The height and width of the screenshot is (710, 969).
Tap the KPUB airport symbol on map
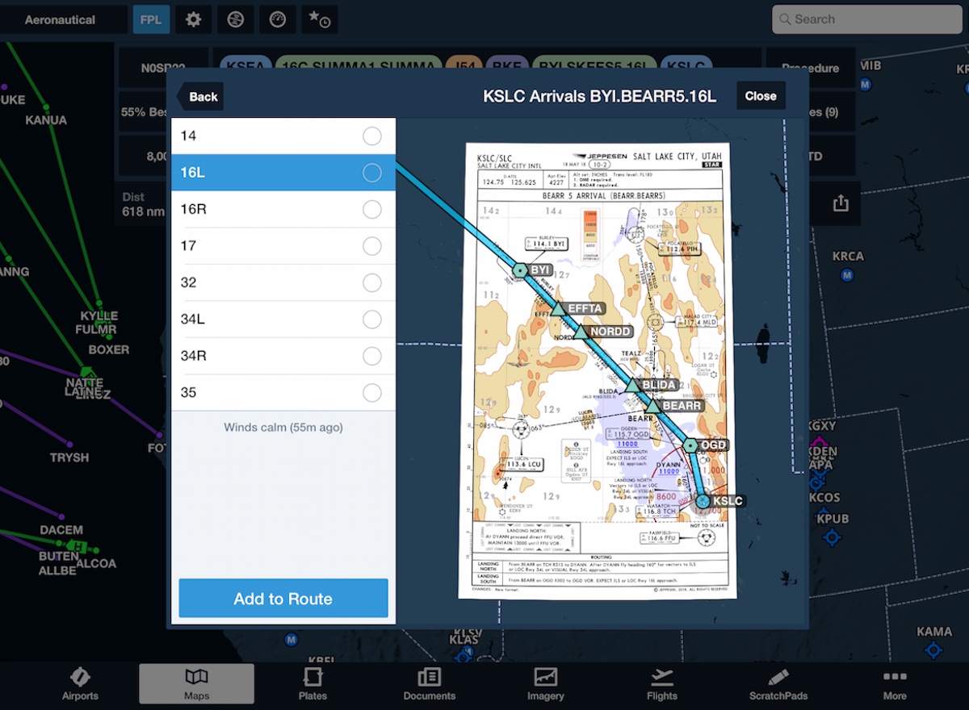click(x=832, y=537)
